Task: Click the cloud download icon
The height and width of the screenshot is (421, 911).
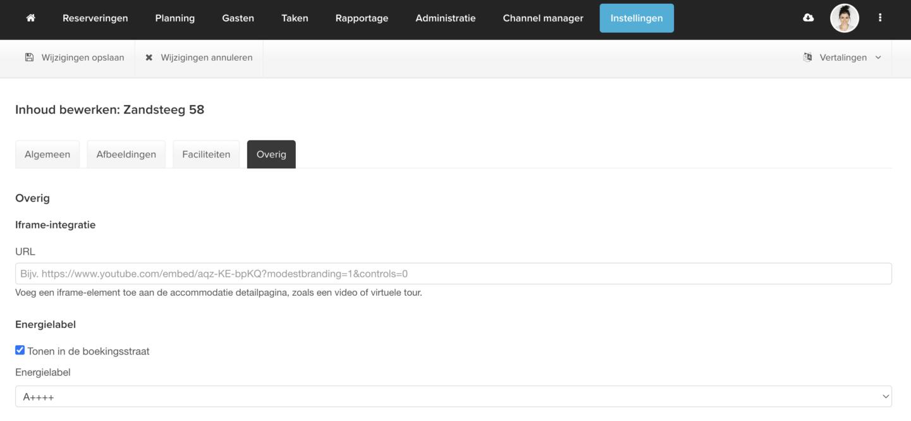Action: point(808,18)
